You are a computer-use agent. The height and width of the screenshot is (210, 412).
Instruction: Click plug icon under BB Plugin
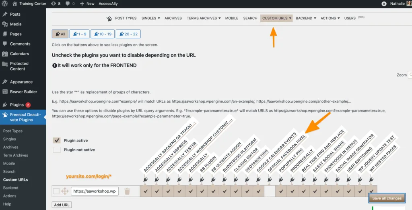tap(202, 180)
